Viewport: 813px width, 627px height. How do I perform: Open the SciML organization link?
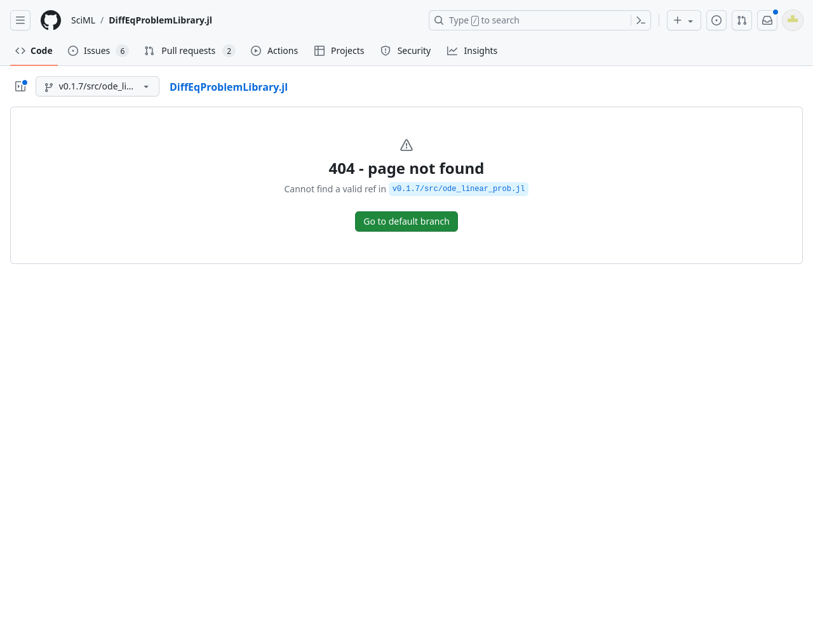tap(83, 20)
